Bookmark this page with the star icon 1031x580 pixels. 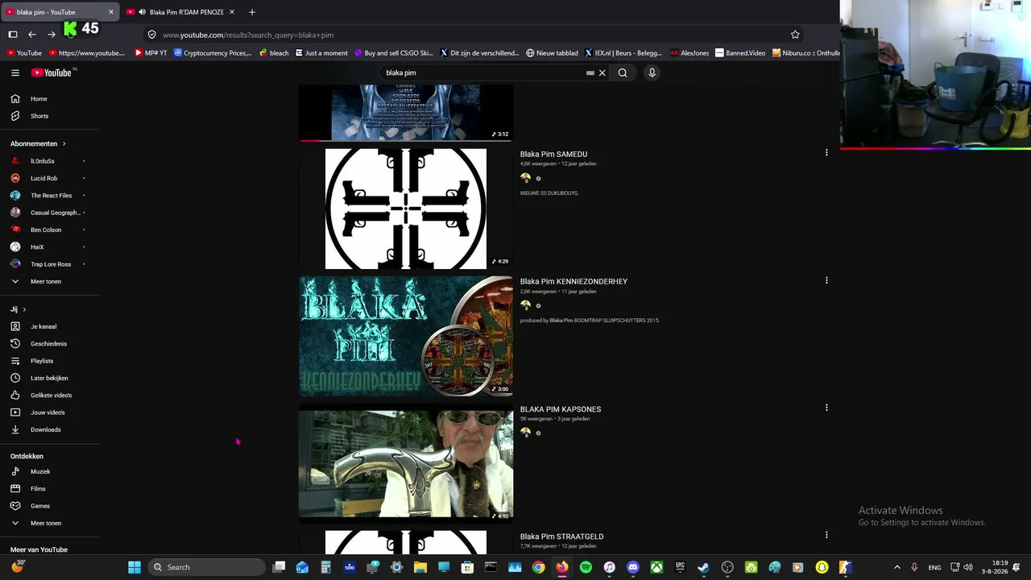point(795,35)
